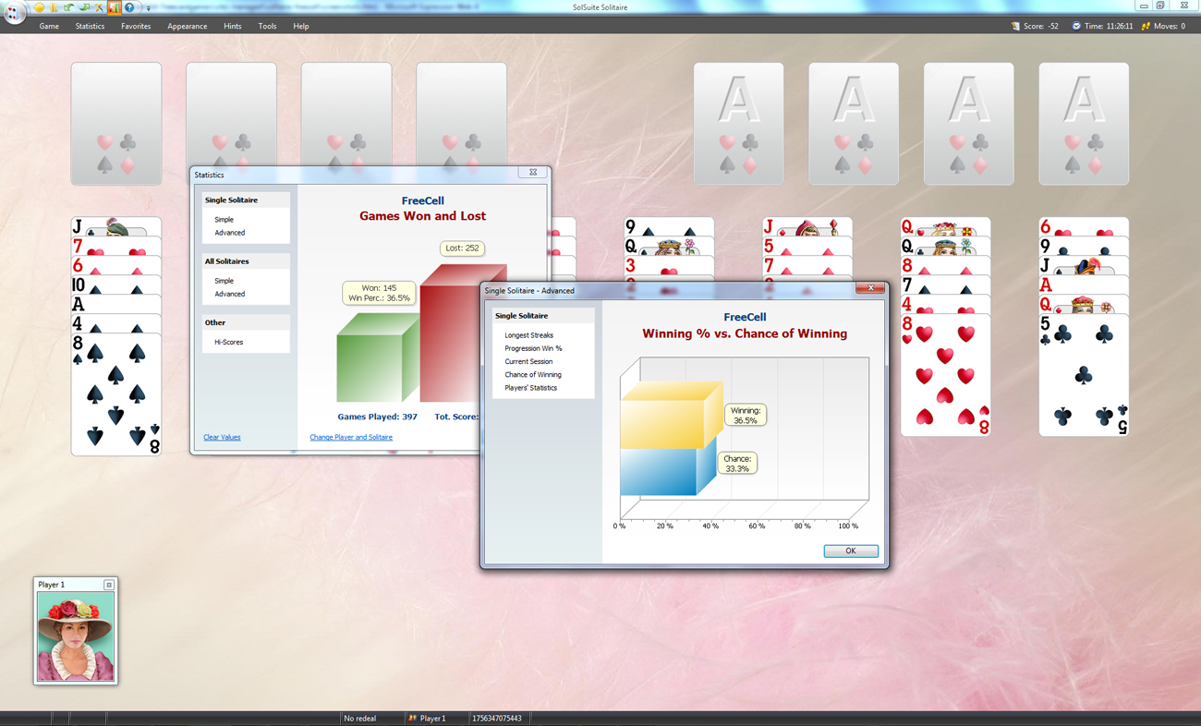This screenshot has width=1201, height=726.
Task: Open the quick access toolbar dropdown arrow
Action: (148, 8)
